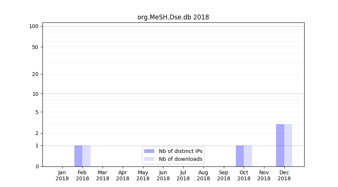Click the 'Nb of downloads' legend swatch

coord(149,159)
